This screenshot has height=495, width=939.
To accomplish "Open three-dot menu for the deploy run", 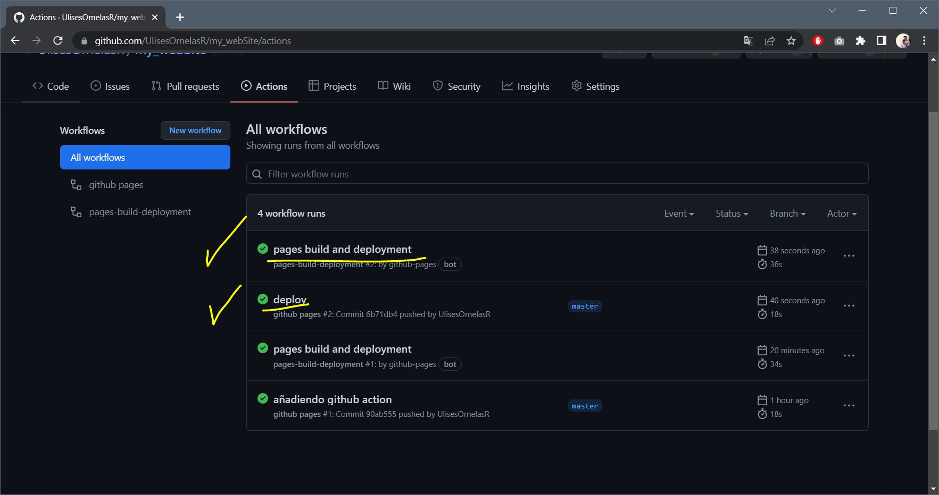I will 849,306.
